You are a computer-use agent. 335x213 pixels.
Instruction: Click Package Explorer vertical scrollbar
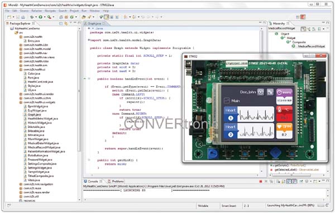pos(79,92)
